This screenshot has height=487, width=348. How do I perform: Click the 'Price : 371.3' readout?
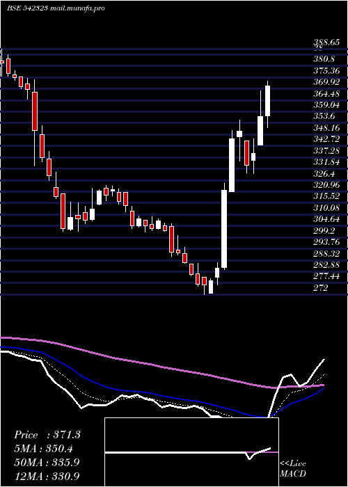click(47, 435)
